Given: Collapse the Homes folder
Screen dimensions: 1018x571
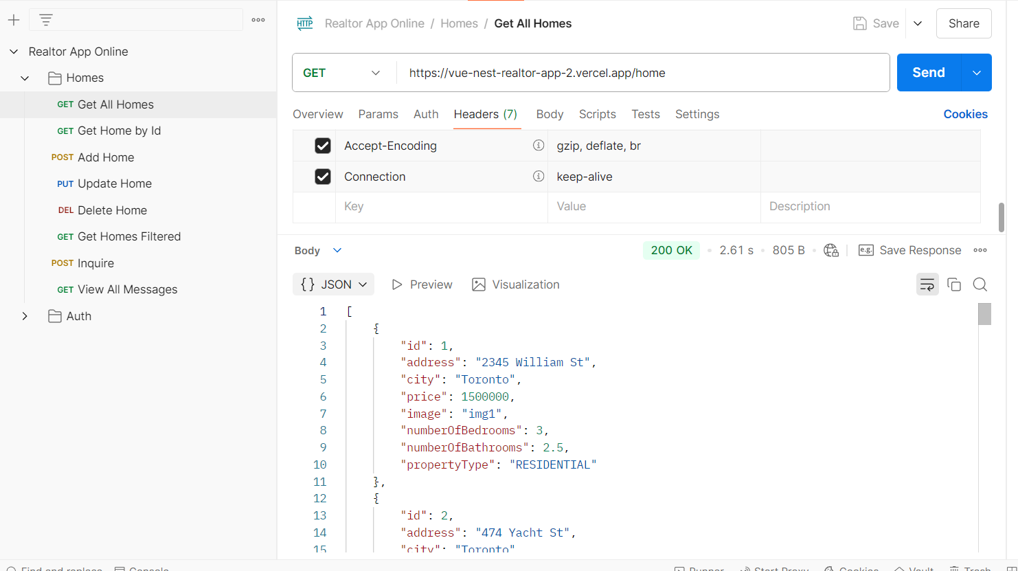Looking at the screenshot, I should click(25, 78).
